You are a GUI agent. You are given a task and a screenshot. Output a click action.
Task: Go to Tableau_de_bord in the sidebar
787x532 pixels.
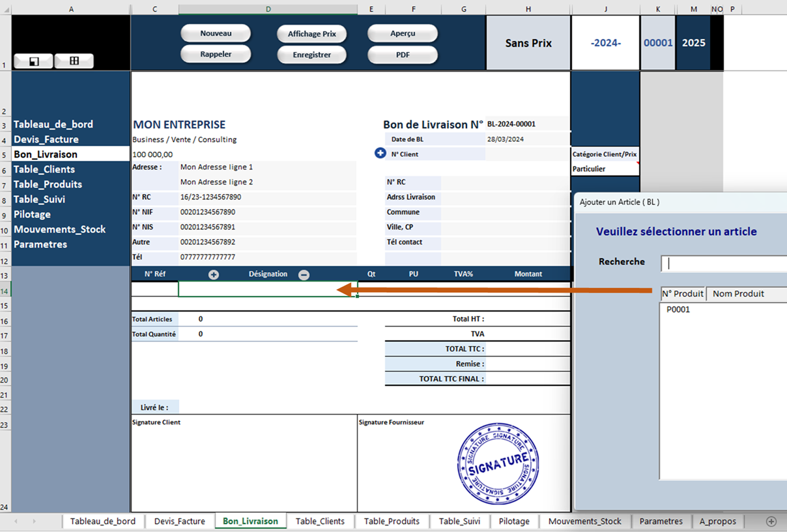tap(53, 124)
